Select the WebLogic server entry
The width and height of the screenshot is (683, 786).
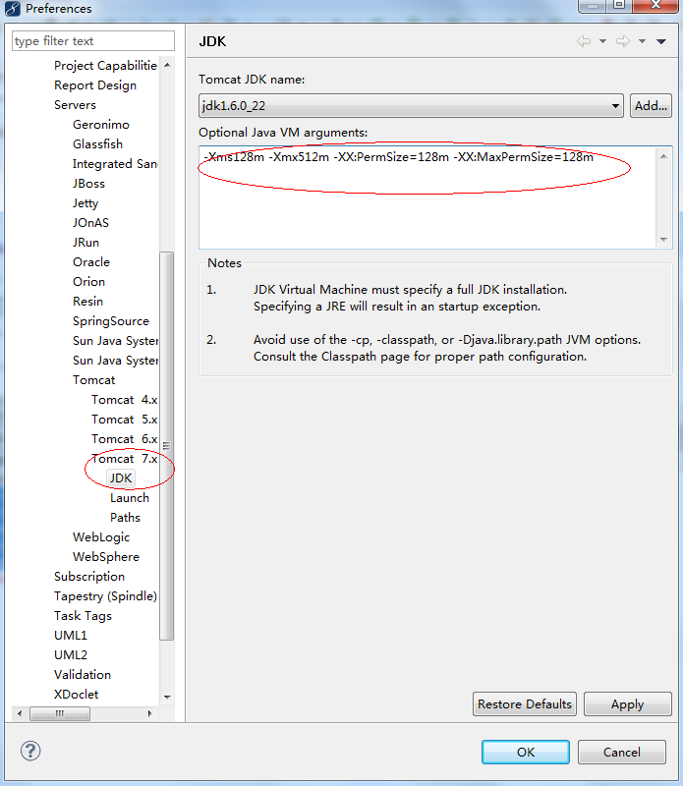pos(101,536)
